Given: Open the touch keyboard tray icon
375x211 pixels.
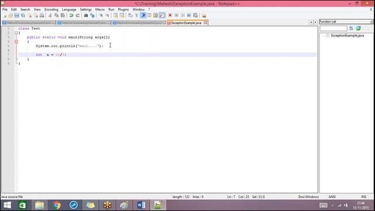Looking at the screenshot, I should point(323,205).
